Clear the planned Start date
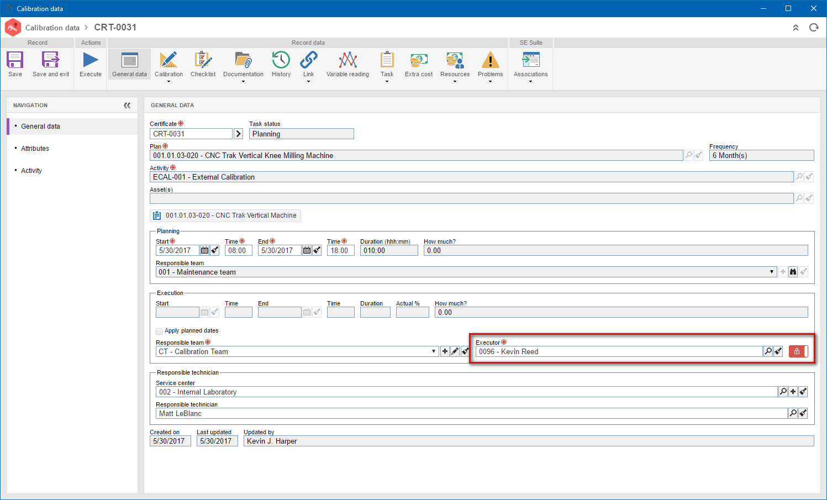 click(x=215, y=250)
